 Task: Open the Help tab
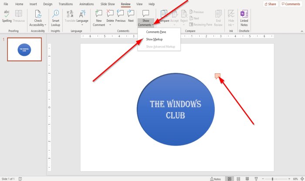[x=152, y=4]
